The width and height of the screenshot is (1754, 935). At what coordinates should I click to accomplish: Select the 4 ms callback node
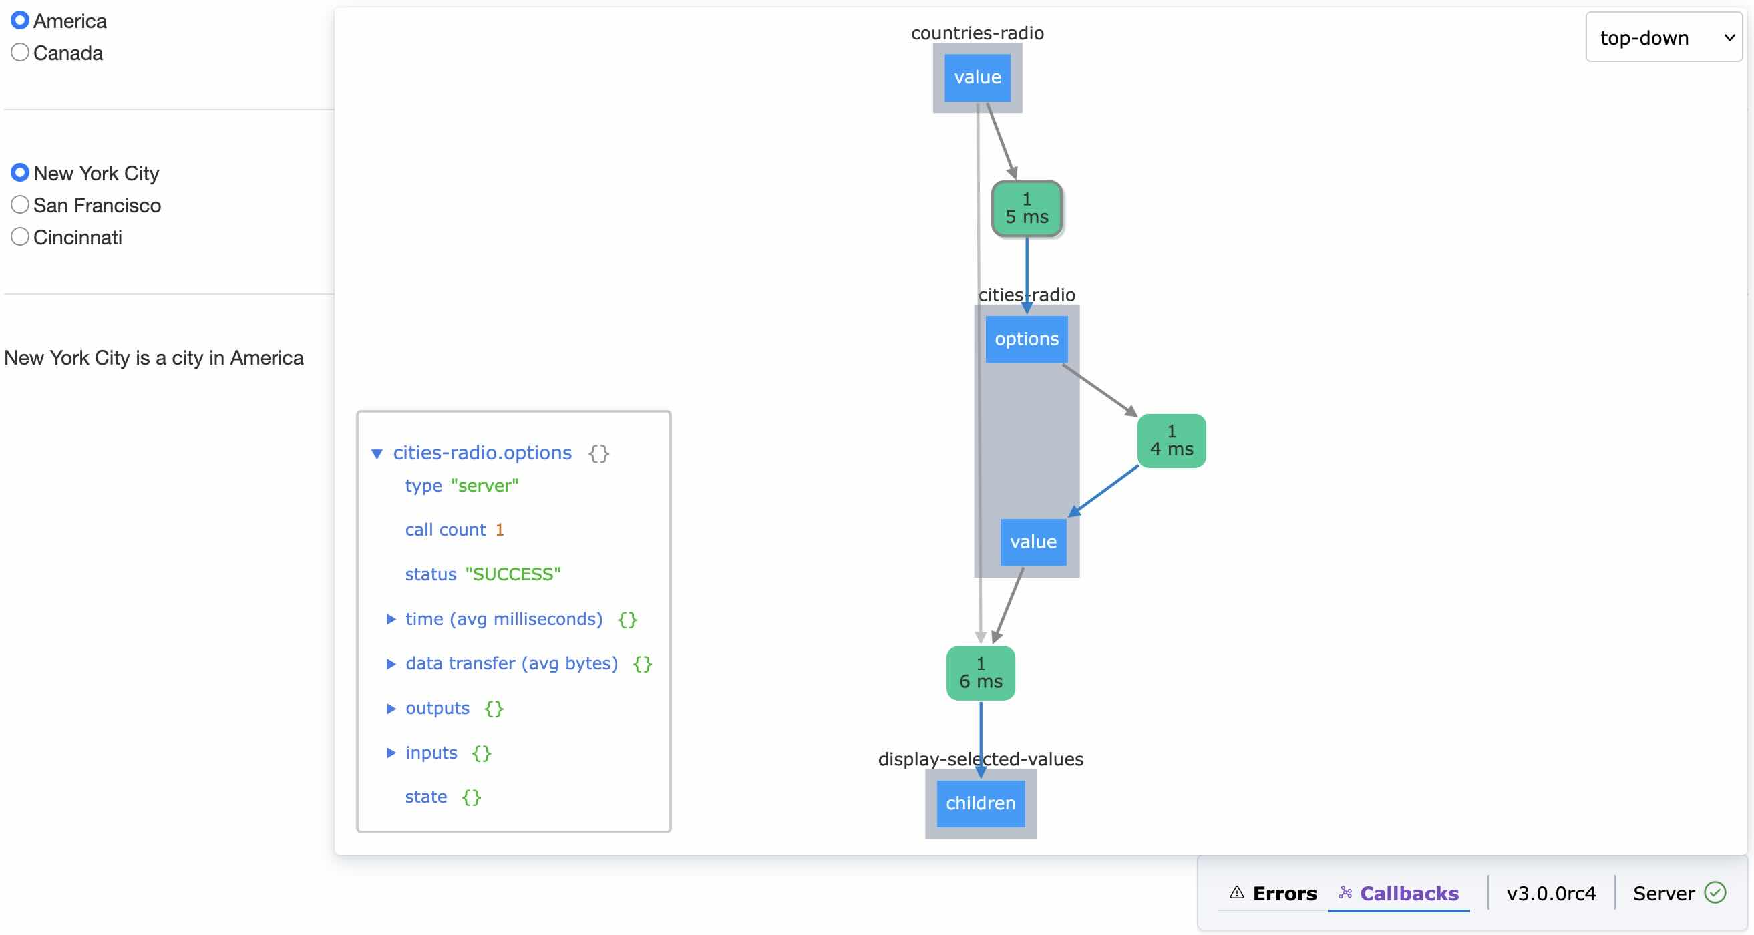(1171, 441)
